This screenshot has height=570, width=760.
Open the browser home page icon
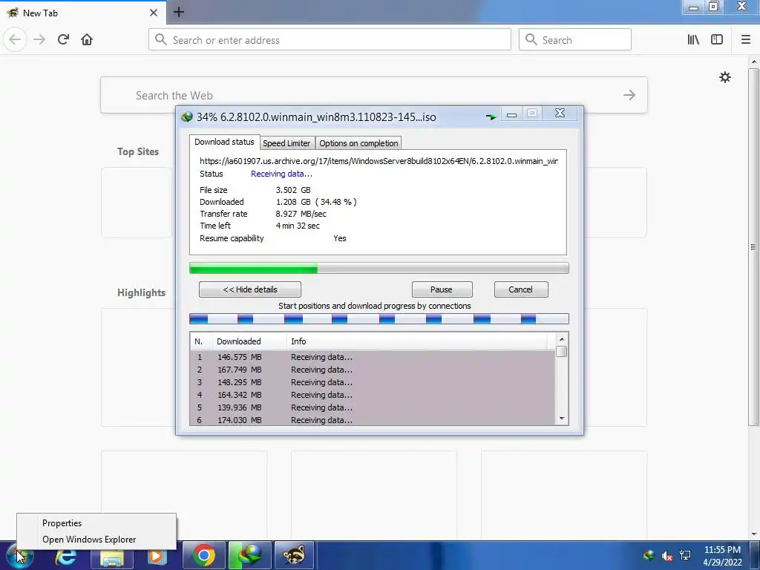(87, 39)
